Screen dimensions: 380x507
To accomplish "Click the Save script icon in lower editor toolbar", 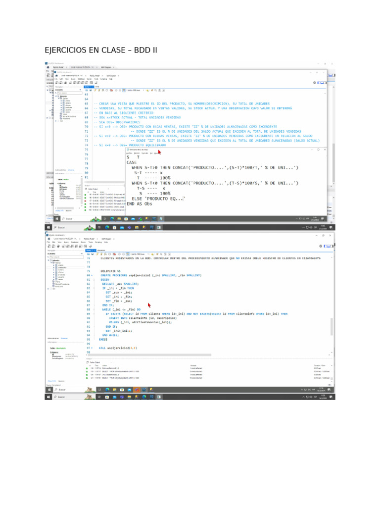I will pyautogui.click(x=93, y=253).
